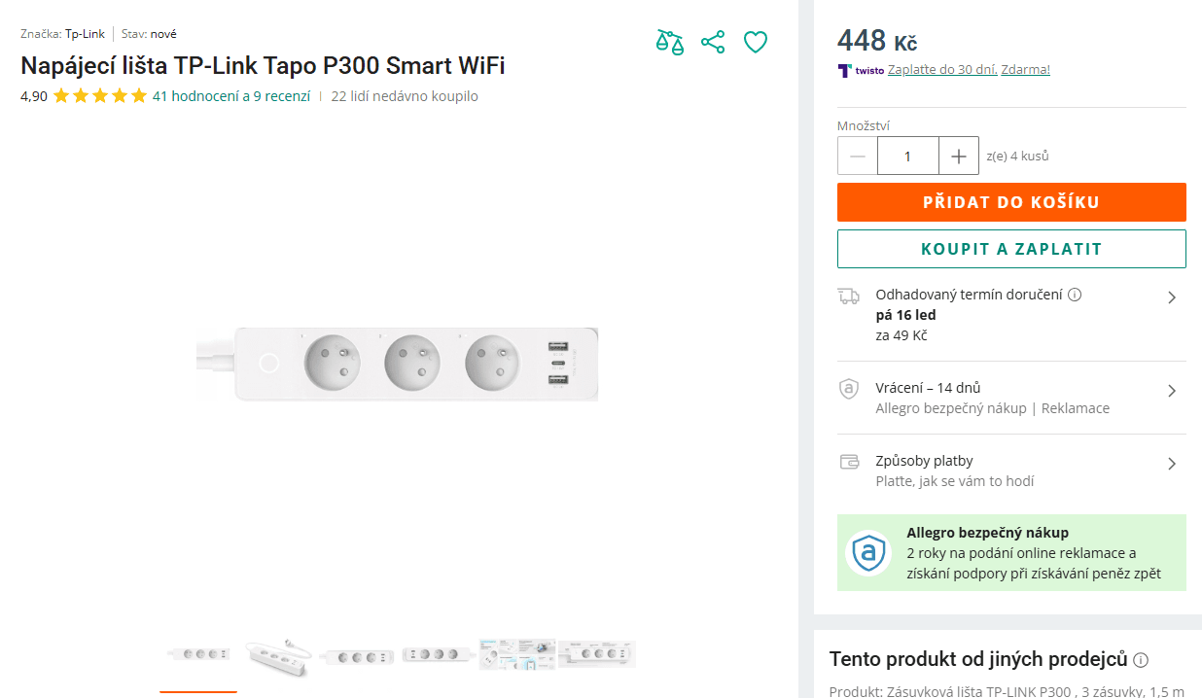Screen dimensions: 1202x698
Task: Open the Způsoby platby details
Action: click(1172, 464)
